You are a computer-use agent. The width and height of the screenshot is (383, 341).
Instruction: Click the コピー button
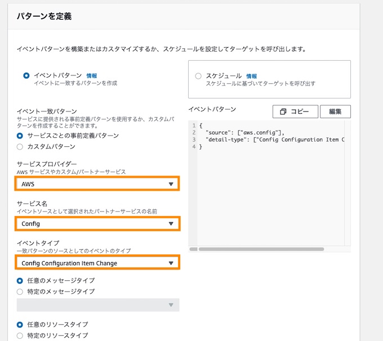(x=295, y=111)
